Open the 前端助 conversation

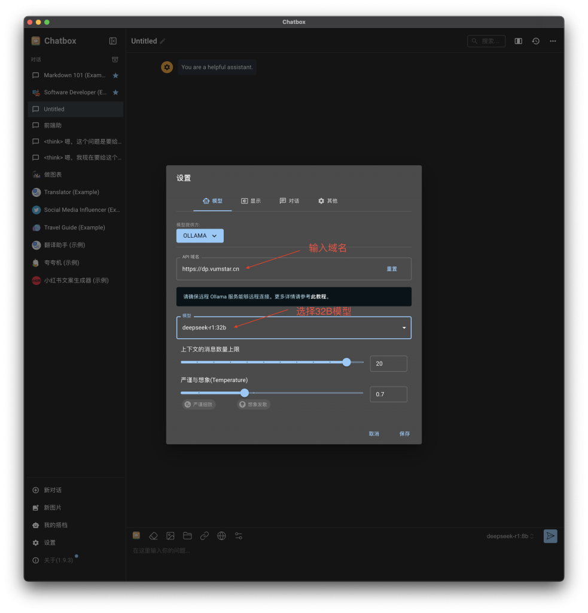click(x=76, y=126)
